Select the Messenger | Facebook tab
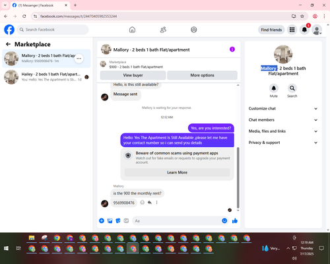 pos(40,5)
